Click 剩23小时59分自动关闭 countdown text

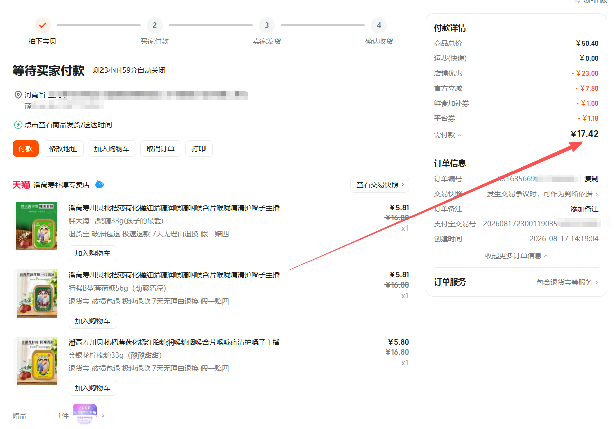129,70
